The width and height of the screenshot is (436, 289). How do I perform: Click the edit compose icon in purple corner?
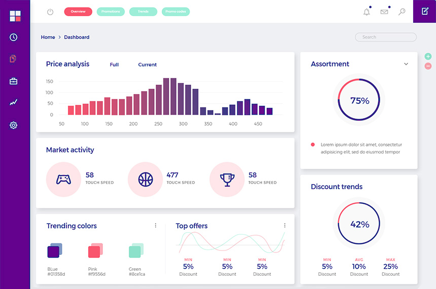425,11
